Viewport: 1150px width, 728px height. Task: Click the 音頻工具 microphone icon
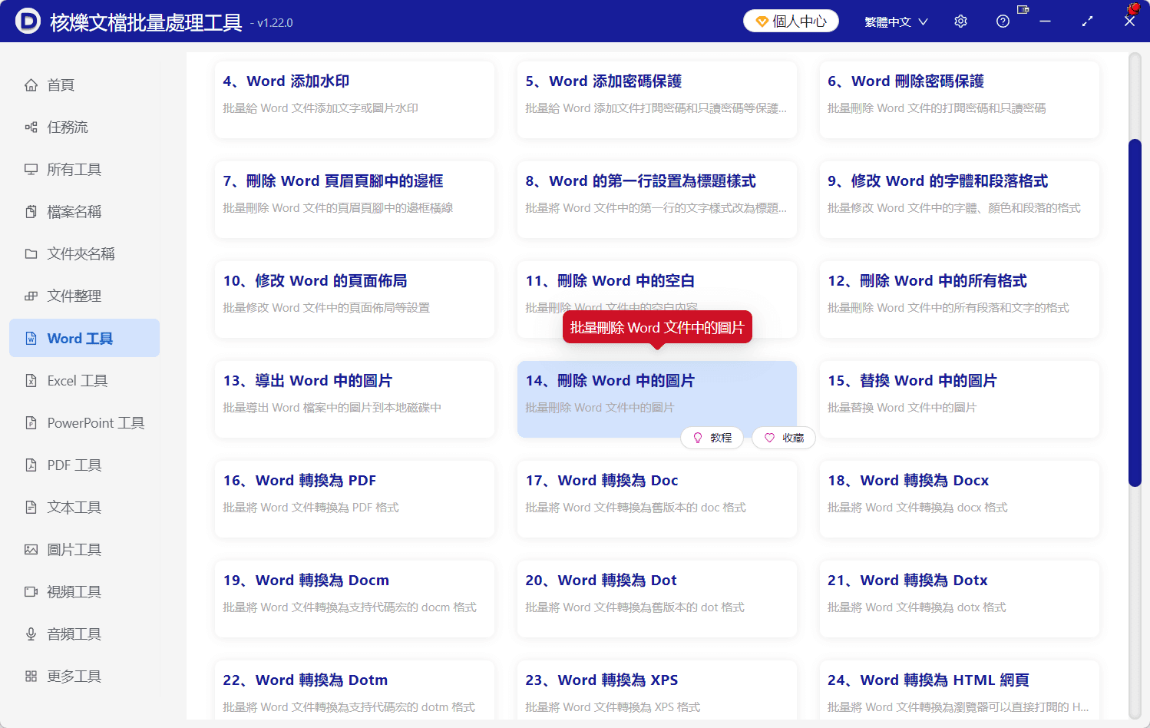coord(31,634)
